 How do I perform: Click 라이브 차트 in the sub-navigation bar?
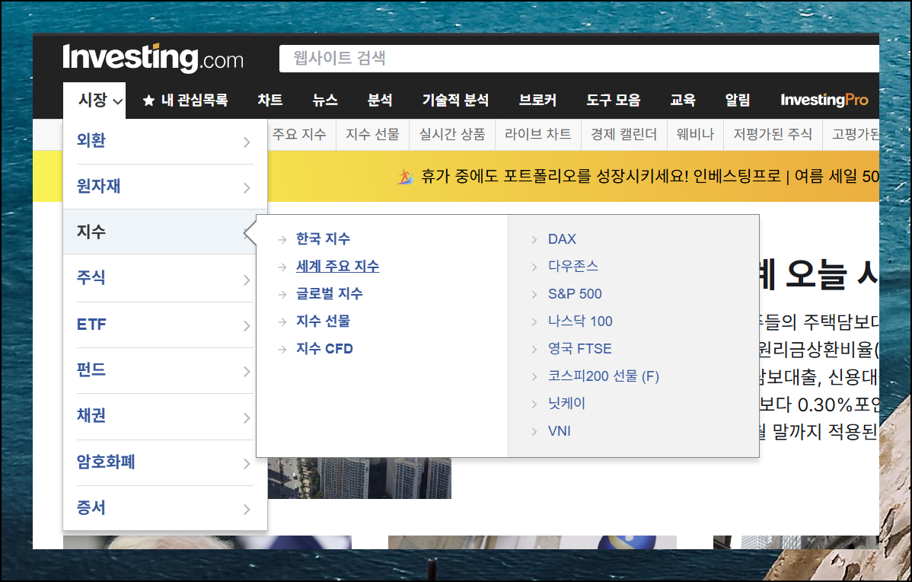pos(538,134)
